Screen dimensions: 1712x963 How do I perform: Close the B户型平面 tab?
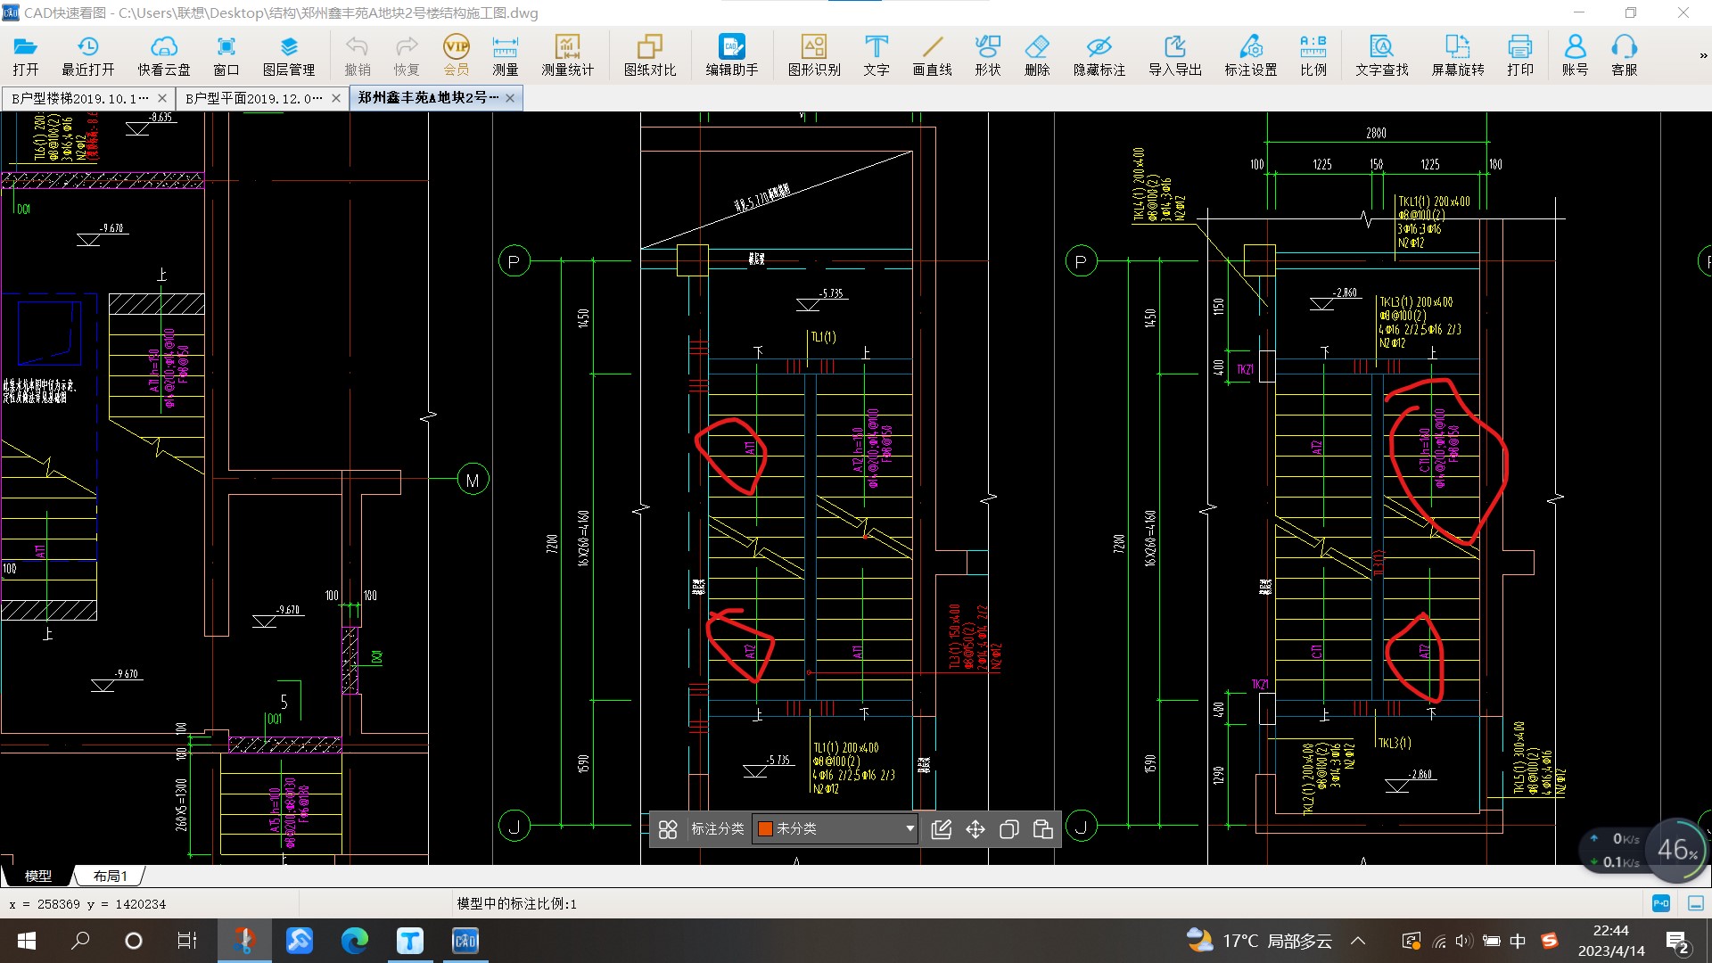pyautogui.click(x=336, y=98)
